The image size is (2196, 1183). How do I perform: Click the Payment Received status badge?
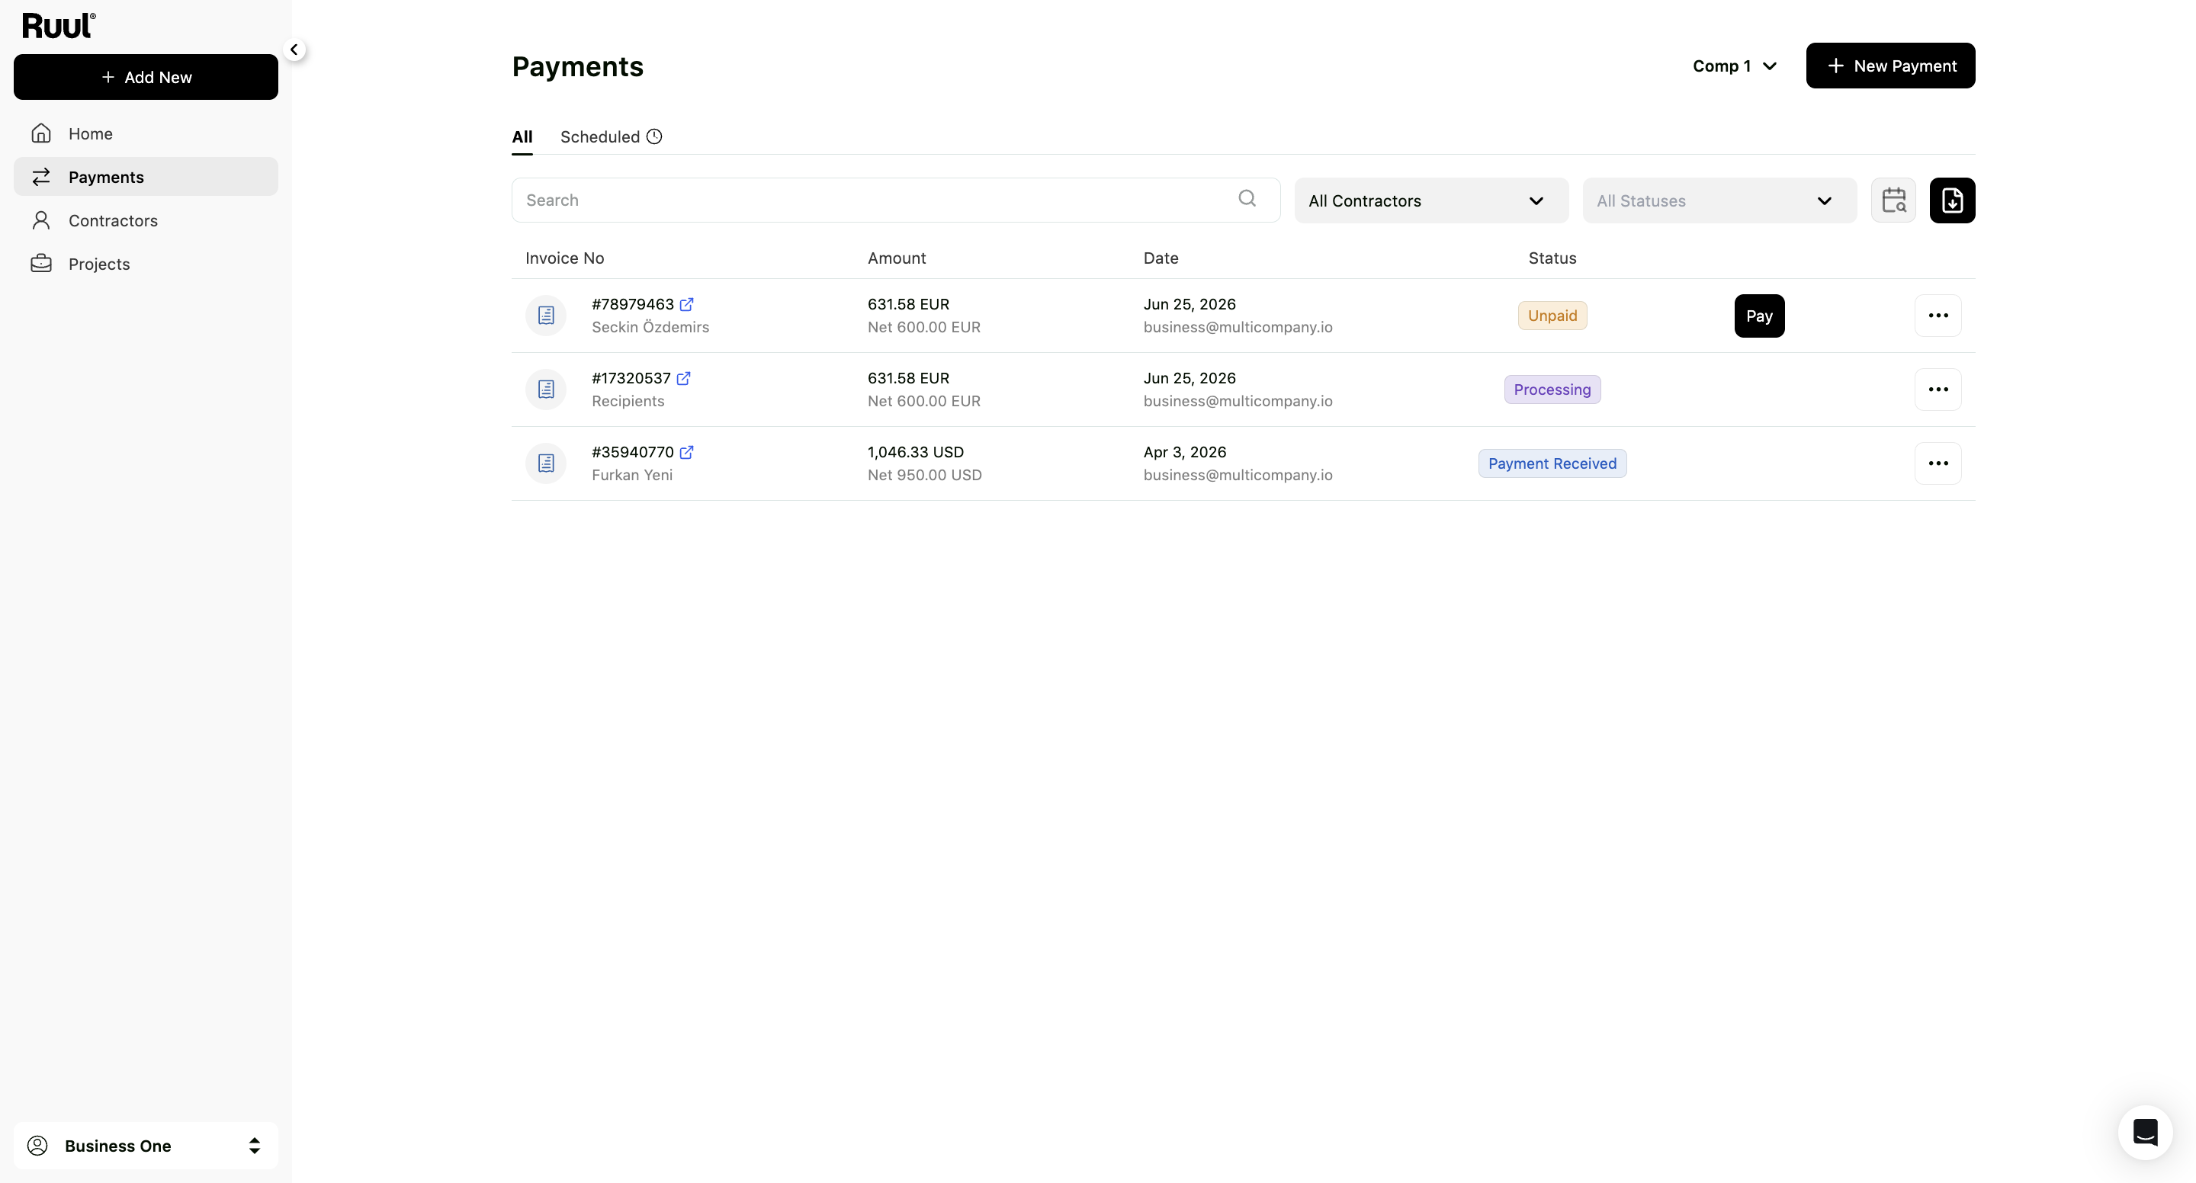[1552, 463]
